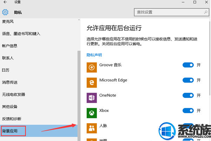Disable the OneNote background switch
This screenshot has height=141, width=211.
188,96
